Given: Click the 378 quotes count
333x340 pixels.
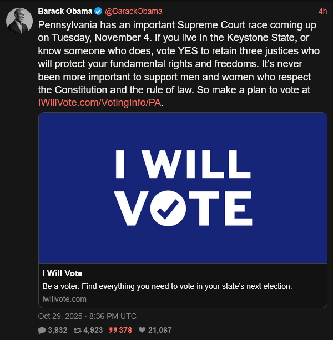Looking at the screenshot, I should pos(126,330).
